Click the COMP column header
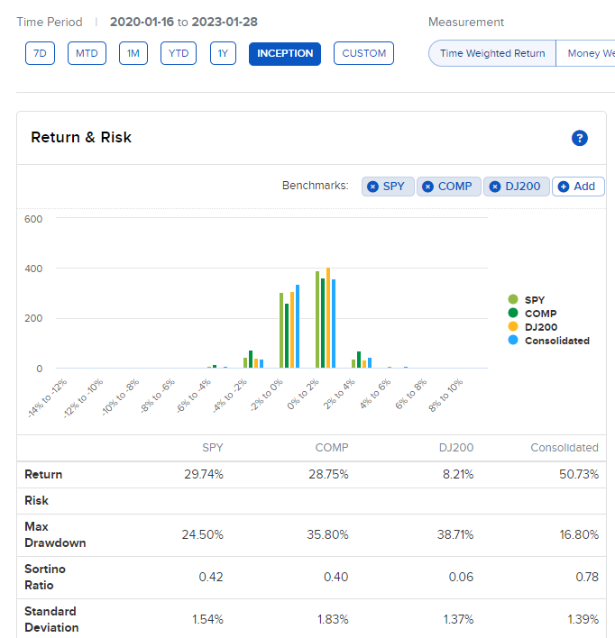 click(x=332, y=448)
